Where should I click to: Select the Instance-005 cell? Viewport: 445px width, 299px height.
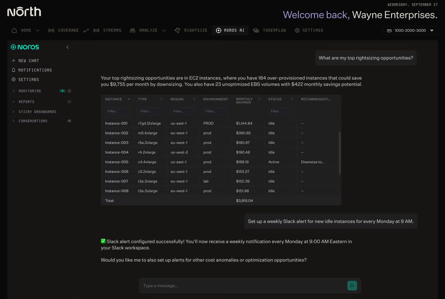tap(117, 162)
